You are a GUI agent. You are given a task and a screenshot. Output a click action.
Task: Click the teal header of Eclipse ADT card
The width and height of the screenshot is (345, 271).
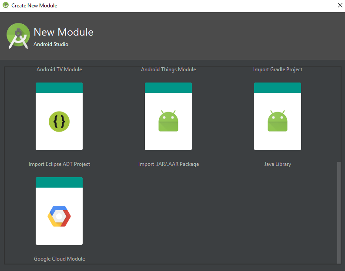(x=59, y=88)
